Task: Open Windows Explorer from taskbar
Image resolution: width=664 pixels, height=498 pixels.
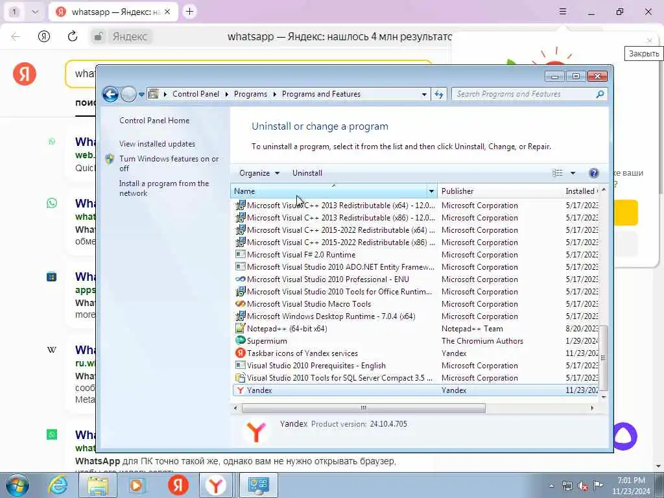Action: click(98, 485)
